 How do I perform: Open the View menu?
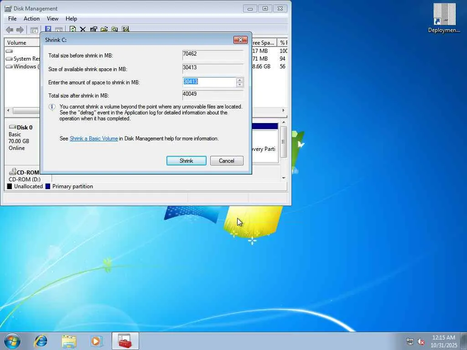52,18
